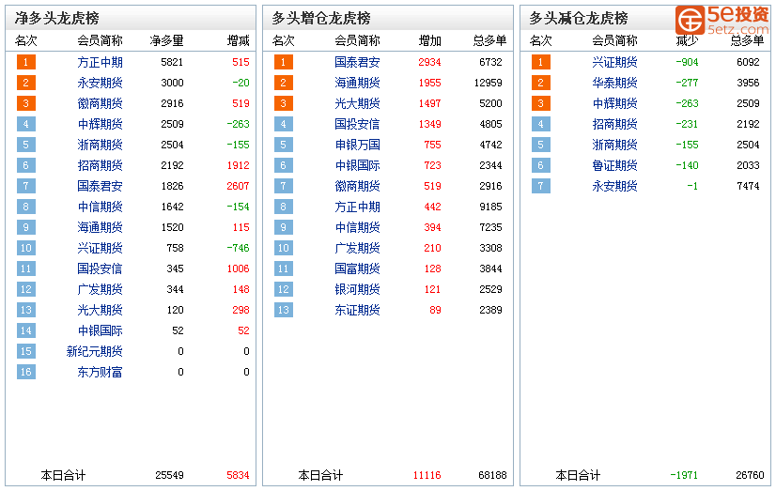Select decrease value -904
Viewport: 776px width, 491px height.
(687, 62)
